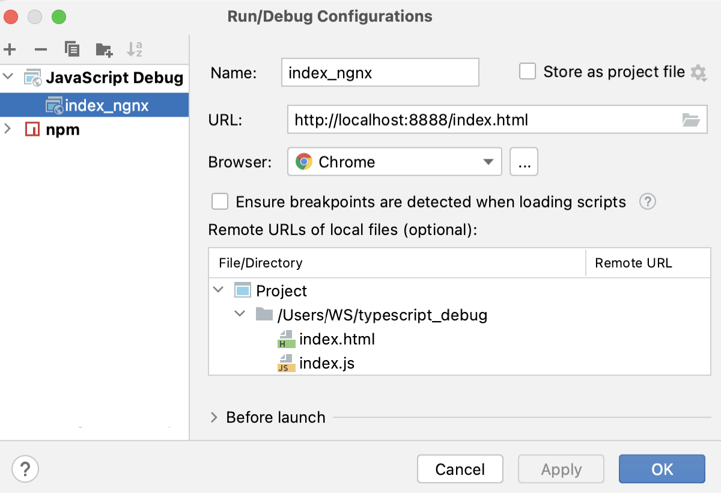Collapse the typescript_debug directory node
Screen dimensions: 721x493
pos(240,314)
